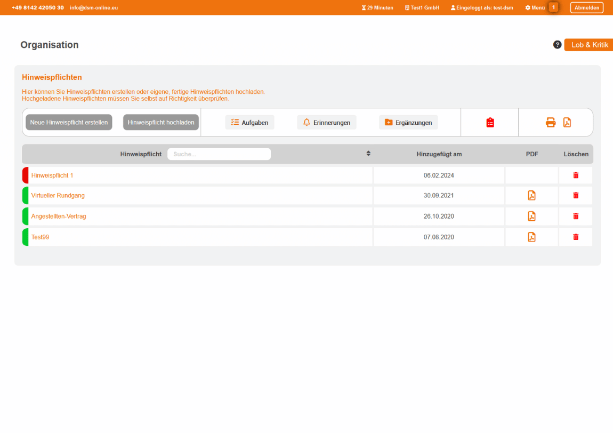613x433 pixels.
Task: Click the Ergänzungen button
Action: [x=408, y=123]
